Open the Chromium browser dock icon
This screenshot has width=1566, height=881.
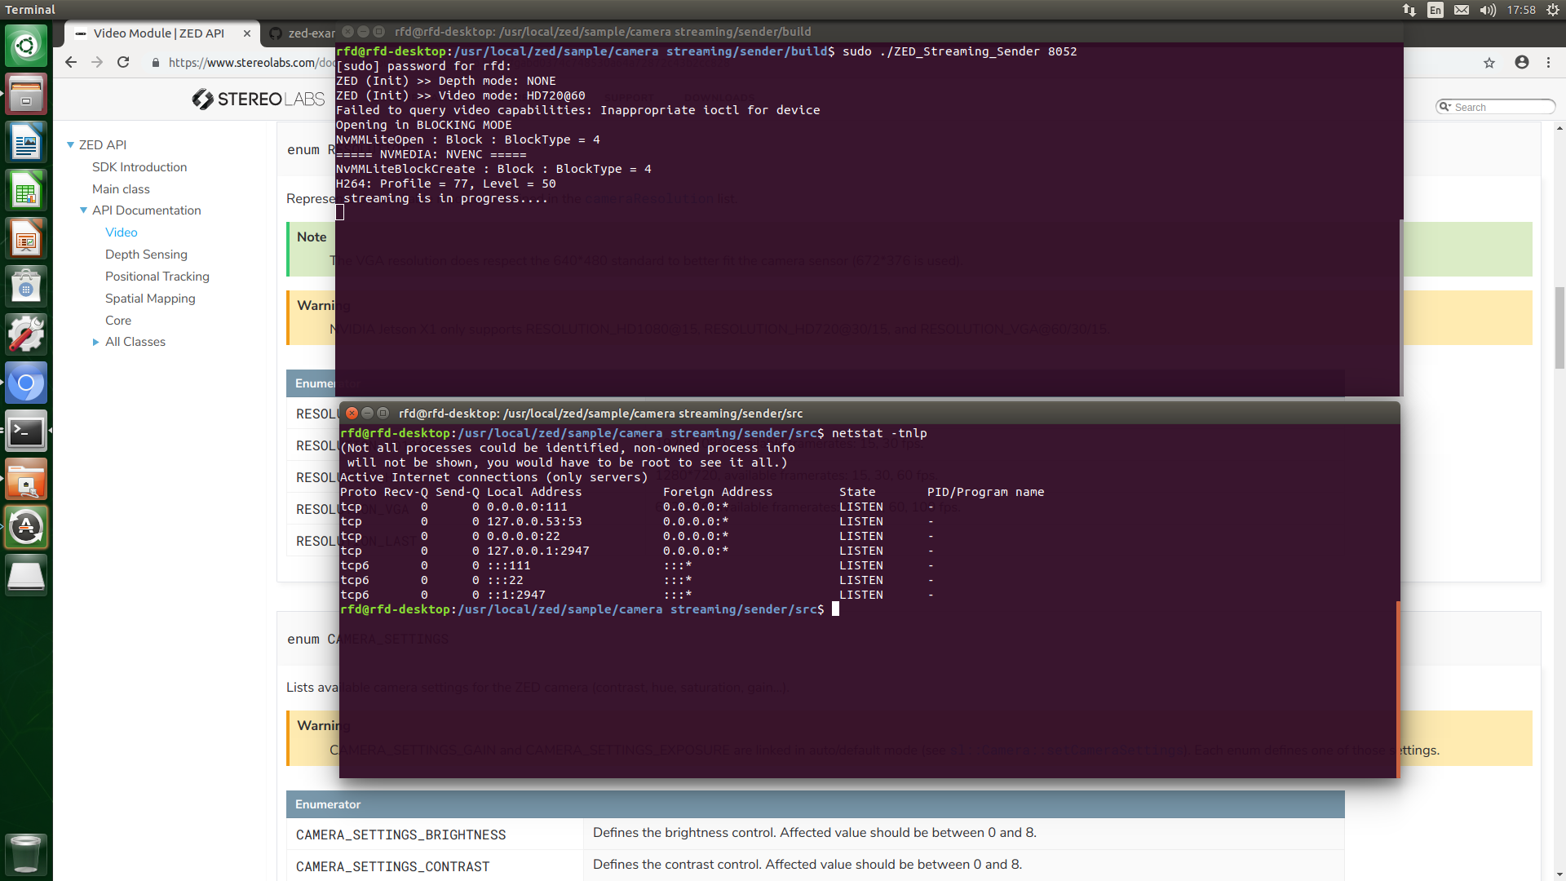point(27,383)
